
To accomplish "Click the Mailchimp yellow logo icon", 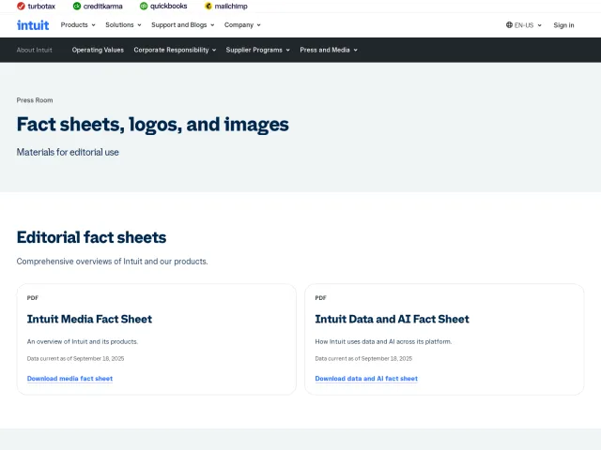I will 208,7.
